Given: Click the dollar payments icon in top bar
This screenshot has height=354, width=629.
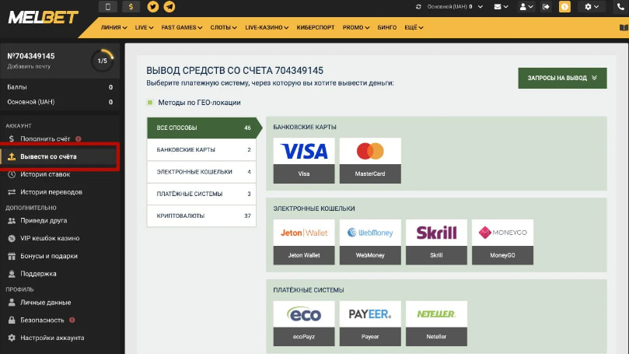Looking at the screenshot, I should tap(131, 6).
